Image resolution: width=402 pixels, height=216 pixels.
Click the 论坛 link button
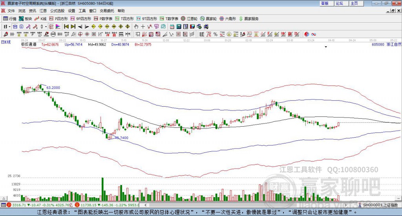[341, 3]
